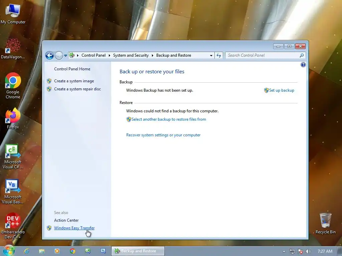Click the Refresh button in address bar
Image resolution: width=342 pixels, height=256 pixels.
pyautogui.click(x=219, y=56)
